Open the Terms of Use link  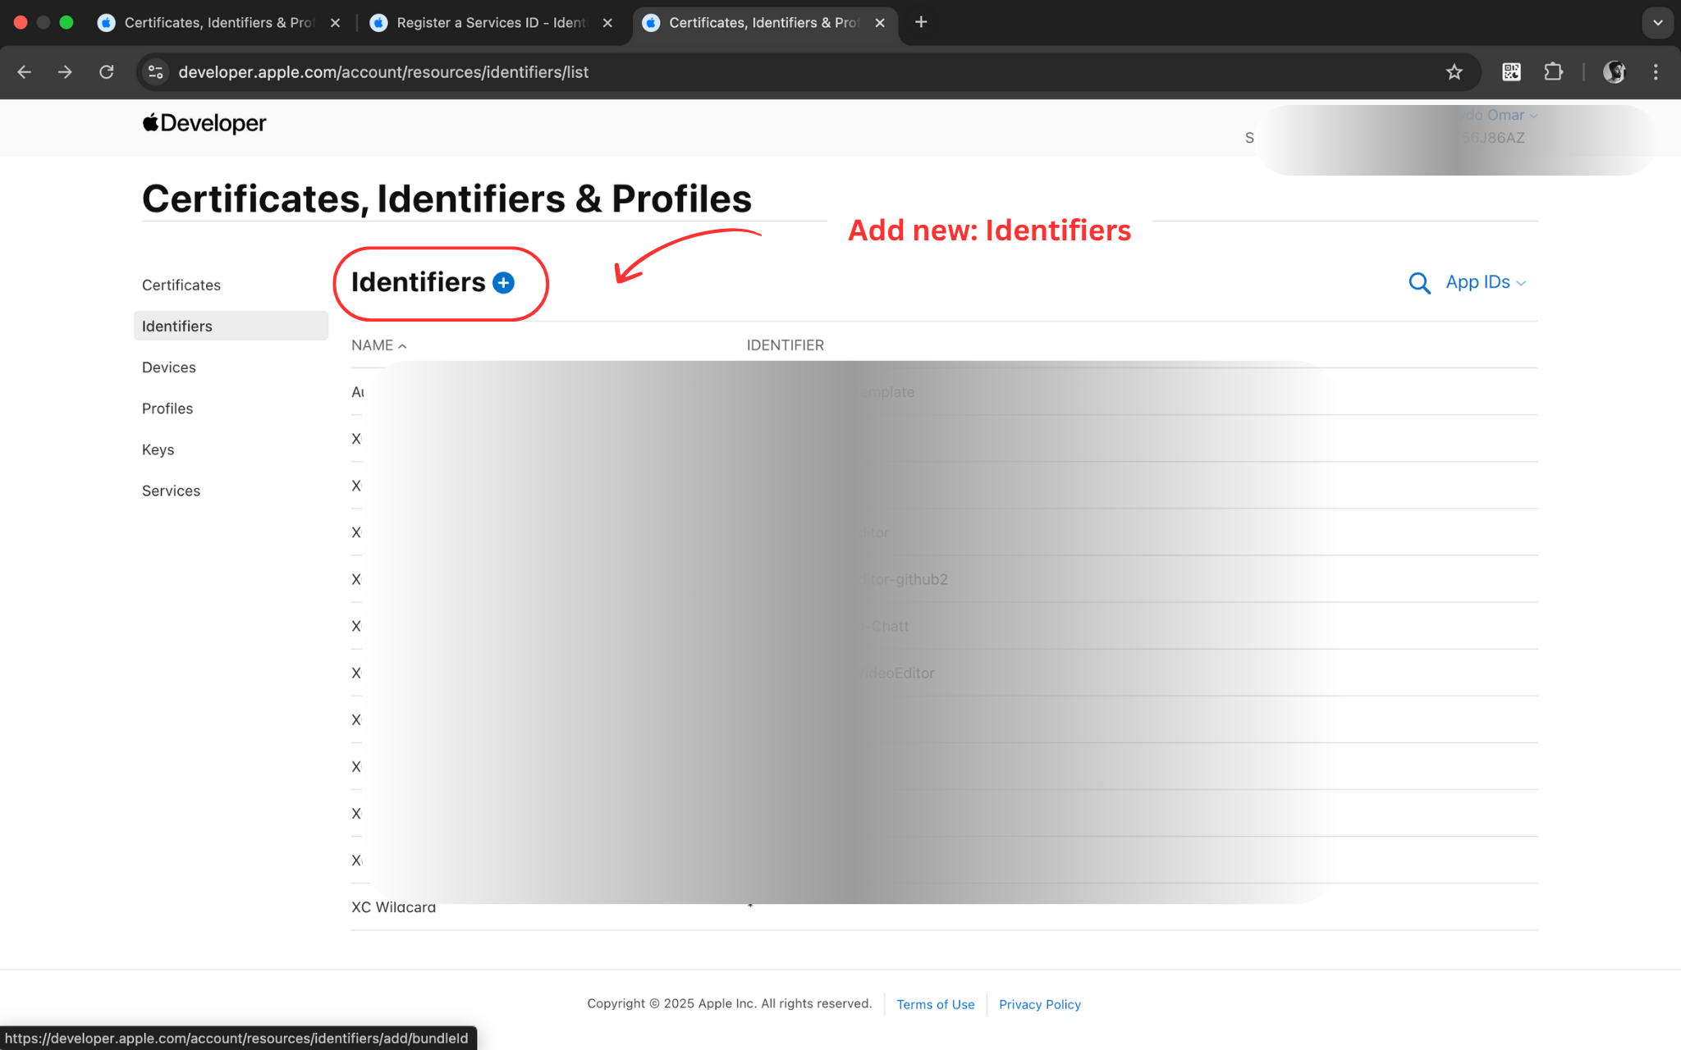(x=935, y=1004)
